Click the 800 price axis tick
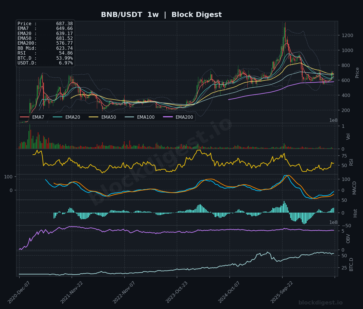The width and height of the screenshot is (363, 309). [x=346, y=65]
